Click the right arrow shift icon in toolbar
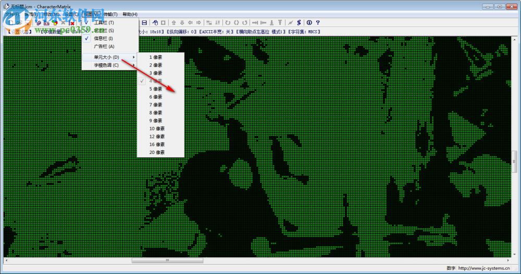This screenshot has width=521, height=274. coord(199,23)
